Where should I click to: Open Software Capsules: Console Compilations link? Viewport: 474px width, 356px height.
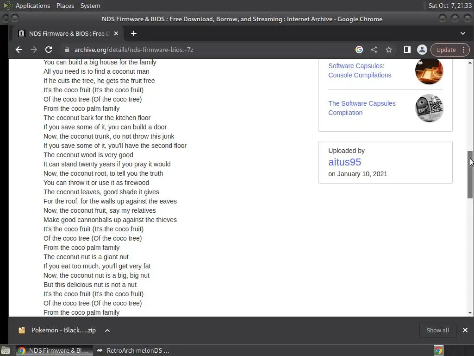(360, 70)
